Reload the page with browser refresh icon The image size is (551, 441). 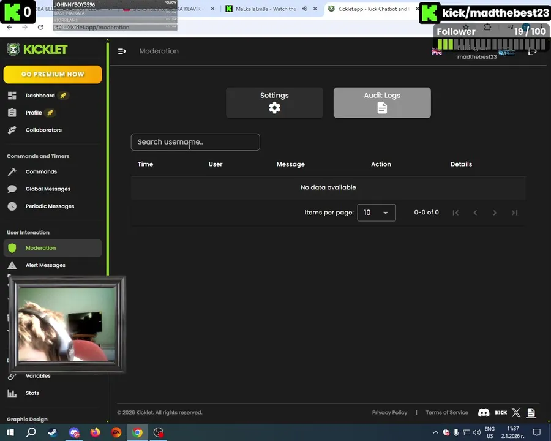(40, 27)
